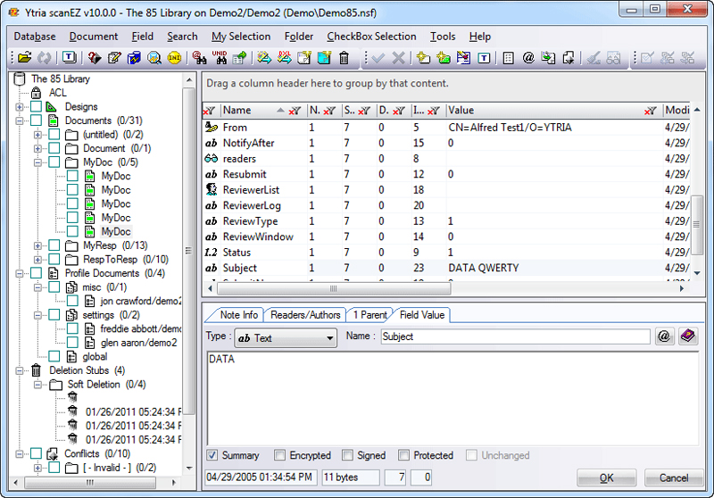
Task: Click the trash can delete icon
Action: click(345, 58)
